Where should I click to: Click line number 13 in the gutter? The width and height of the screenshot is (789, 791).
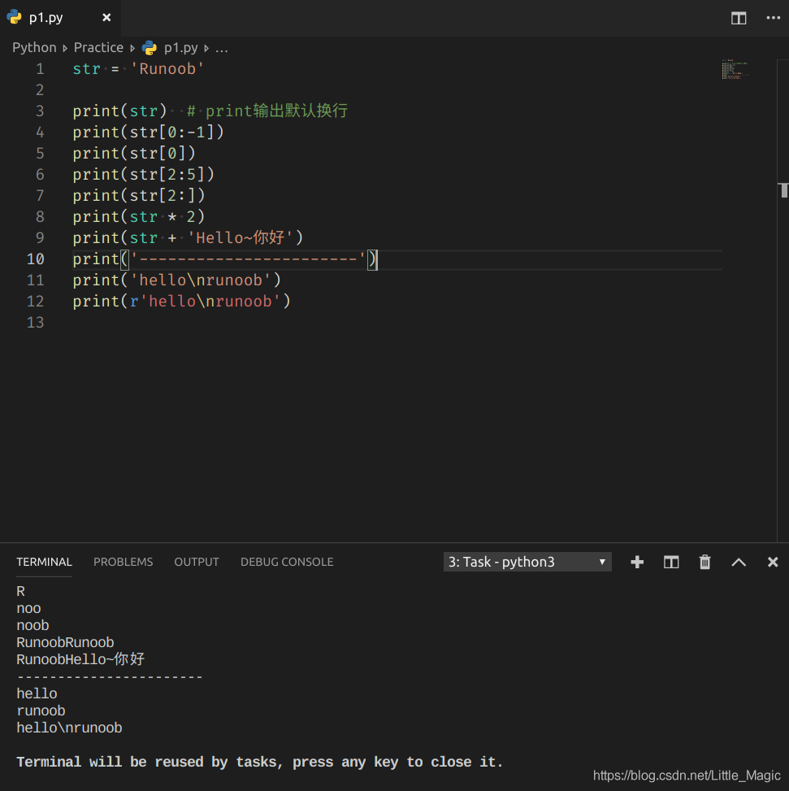tap(35, 322)
